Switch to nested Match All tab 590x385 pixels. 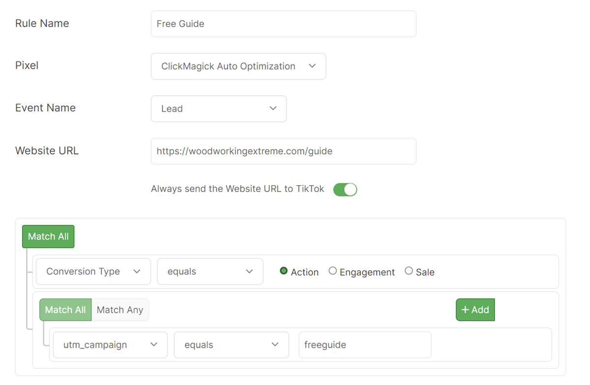(x=65, y=310)
